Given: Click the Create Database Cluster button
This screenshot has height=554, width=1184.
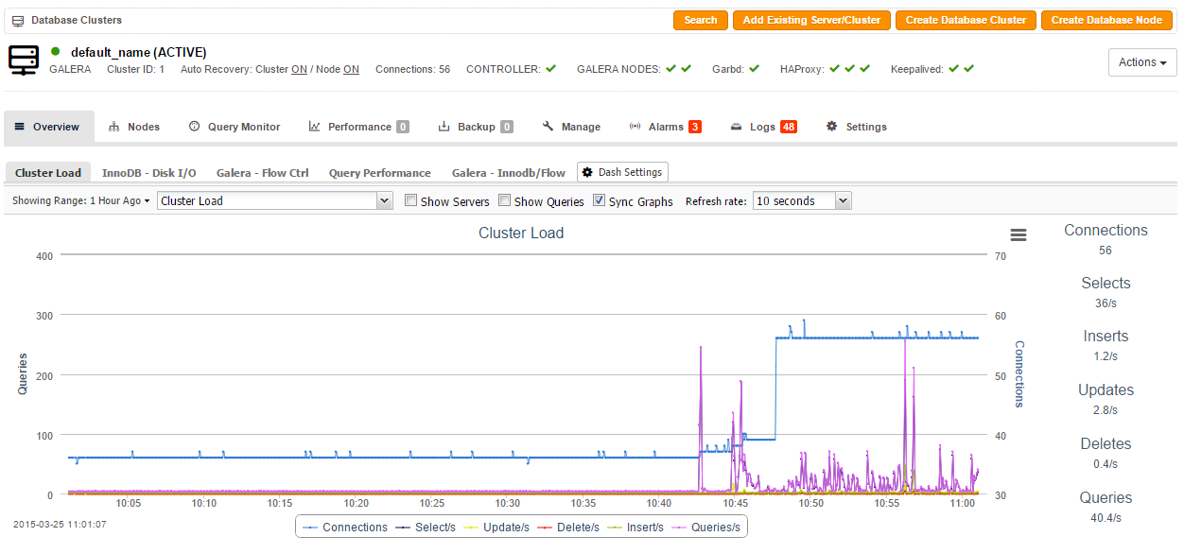Looking at the screenshot, I should click(x=965, y=20).
